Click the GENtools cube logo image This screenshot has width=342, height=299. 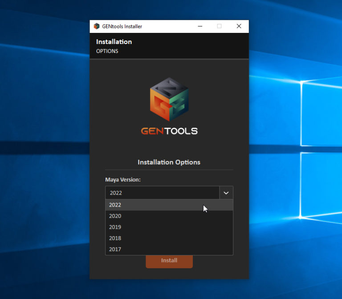point(169,99)
